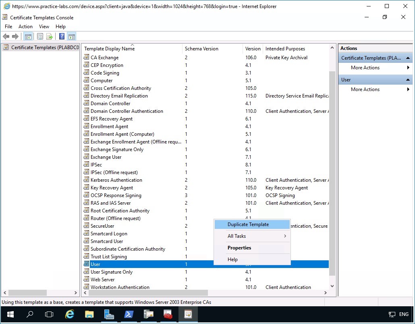Toggle the Actions pane visibility
Screen dimensions: 415x324
pyautogui.click(x=71, y=36)
